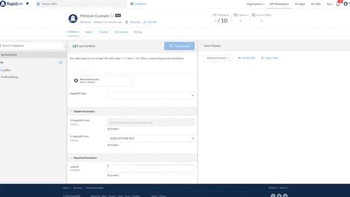
Task: Select the addPet endpoint
Action: (7, 70)
